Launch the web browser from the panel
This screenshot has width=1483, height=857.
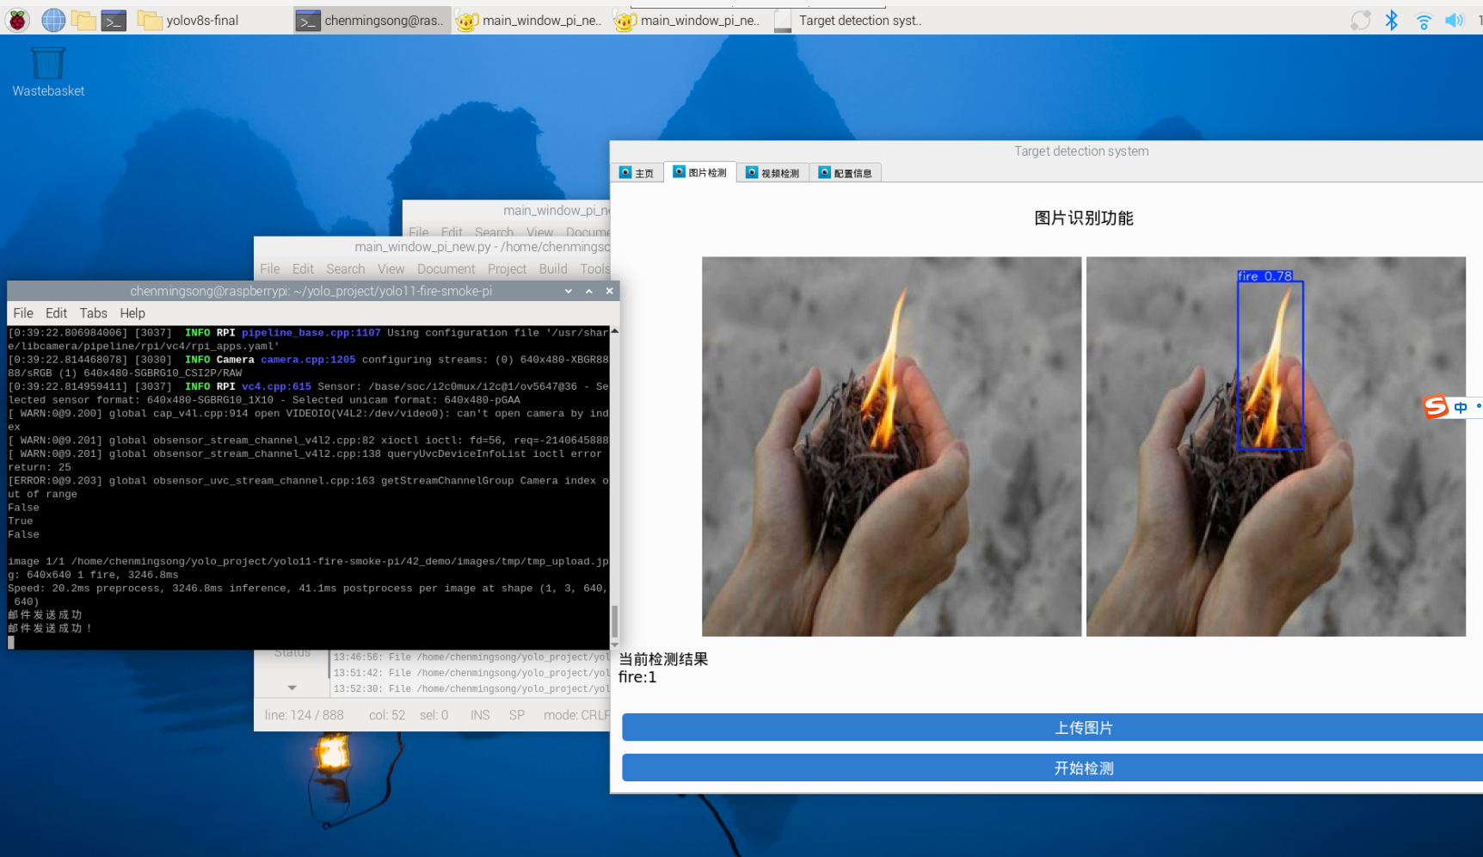point(53,20)
